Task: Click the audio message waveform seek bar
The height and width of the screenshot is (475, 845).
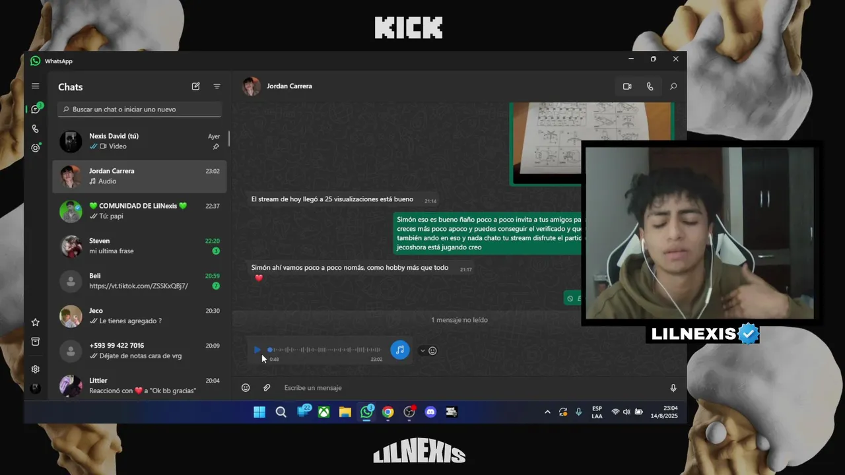Action: [x=325, y=350]
